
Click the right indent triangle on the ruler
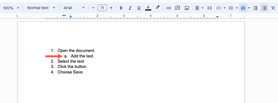[x=217, y=17]
